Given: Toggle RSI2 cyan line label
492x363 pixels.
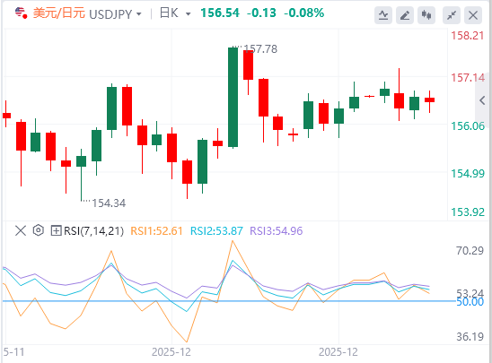Looking at the screenshot, I should (x=216, y=231).
